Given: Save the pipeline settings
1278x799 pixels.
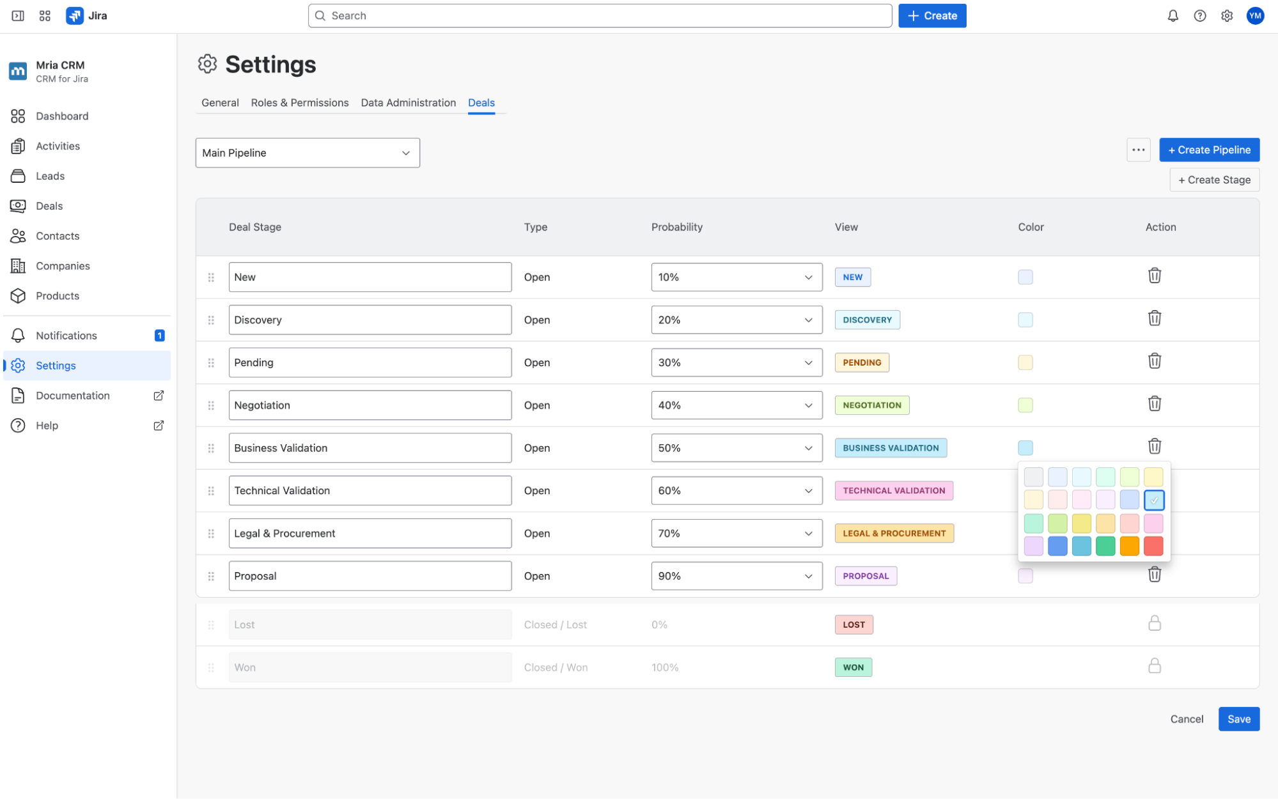Looking at the screenshot, I should pyautogui.click(x=1238, y=719).
